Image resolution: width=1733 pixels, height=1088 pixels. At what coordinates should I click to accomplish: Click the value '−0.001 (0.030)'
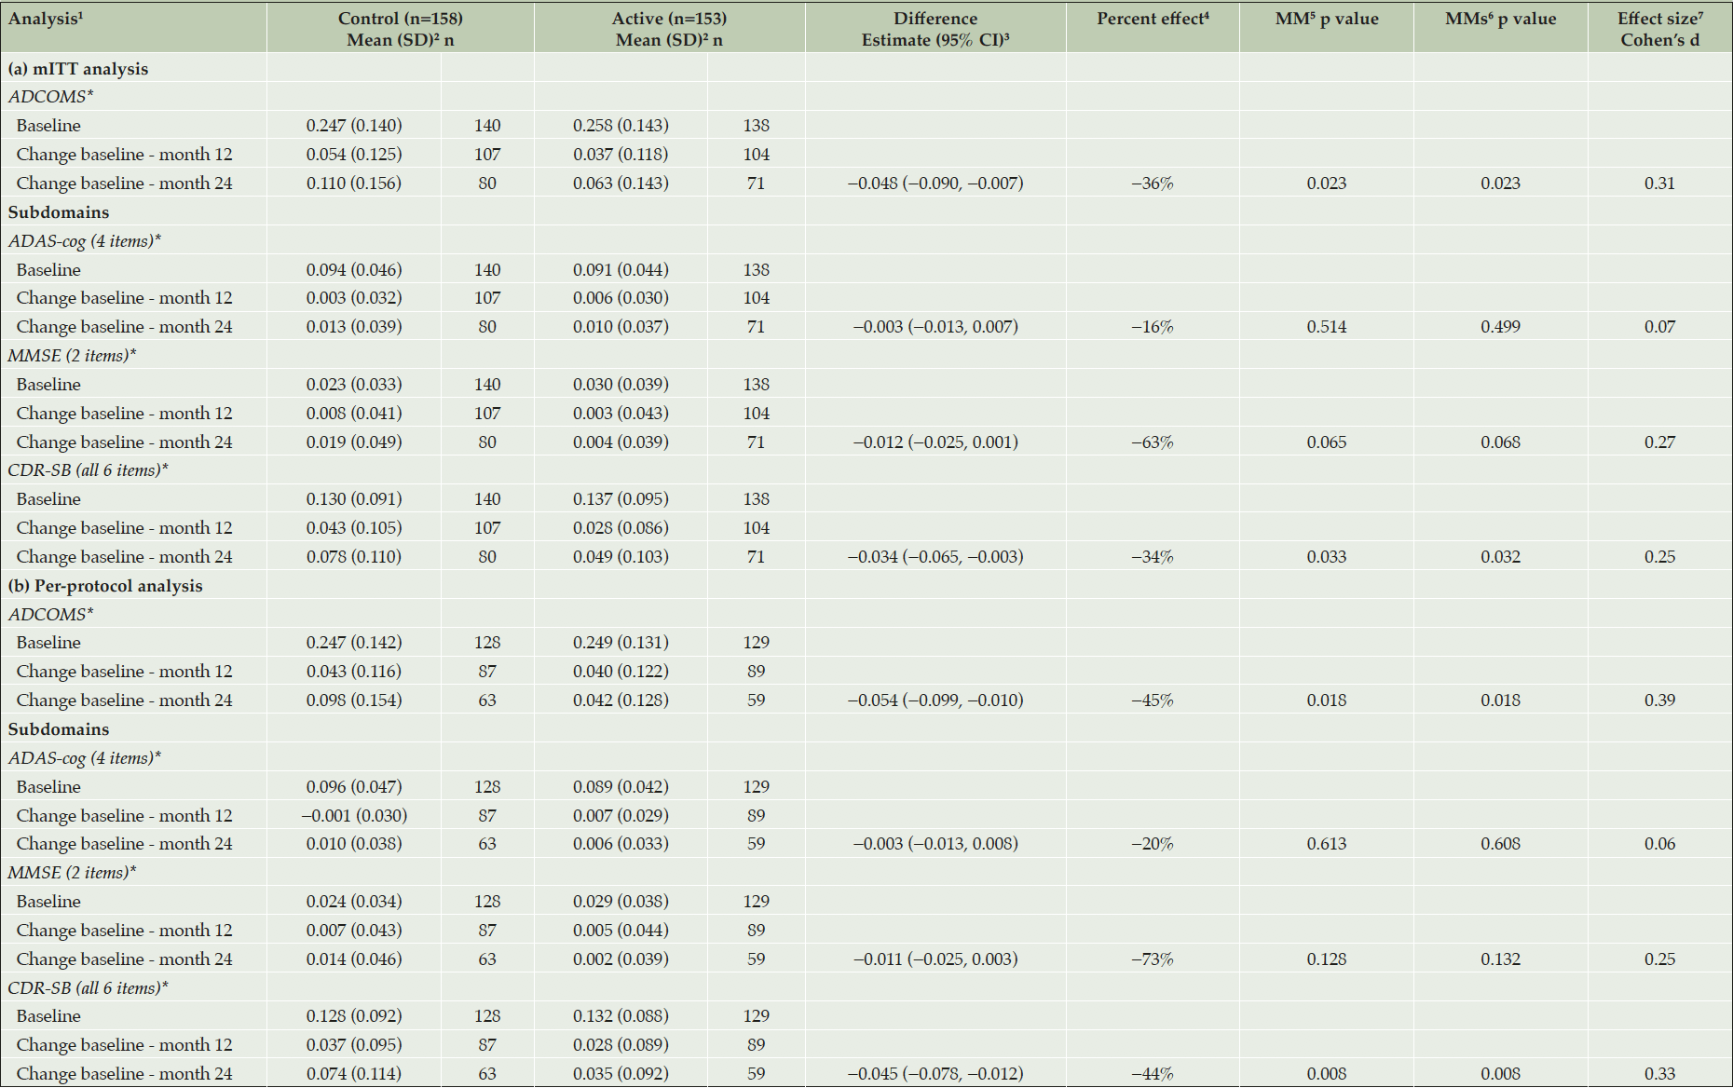(354, 816)
